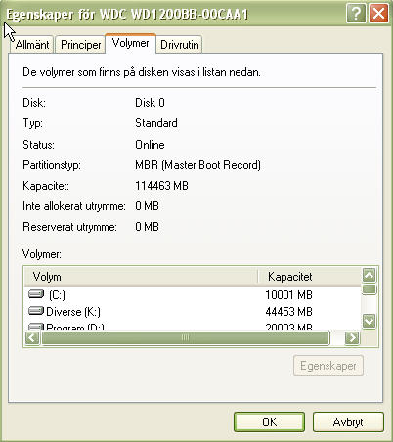Screen dimensions: 393x442
Task: Click the drive icon beside Diverse (K:)
Action: (x=36, y=311)
